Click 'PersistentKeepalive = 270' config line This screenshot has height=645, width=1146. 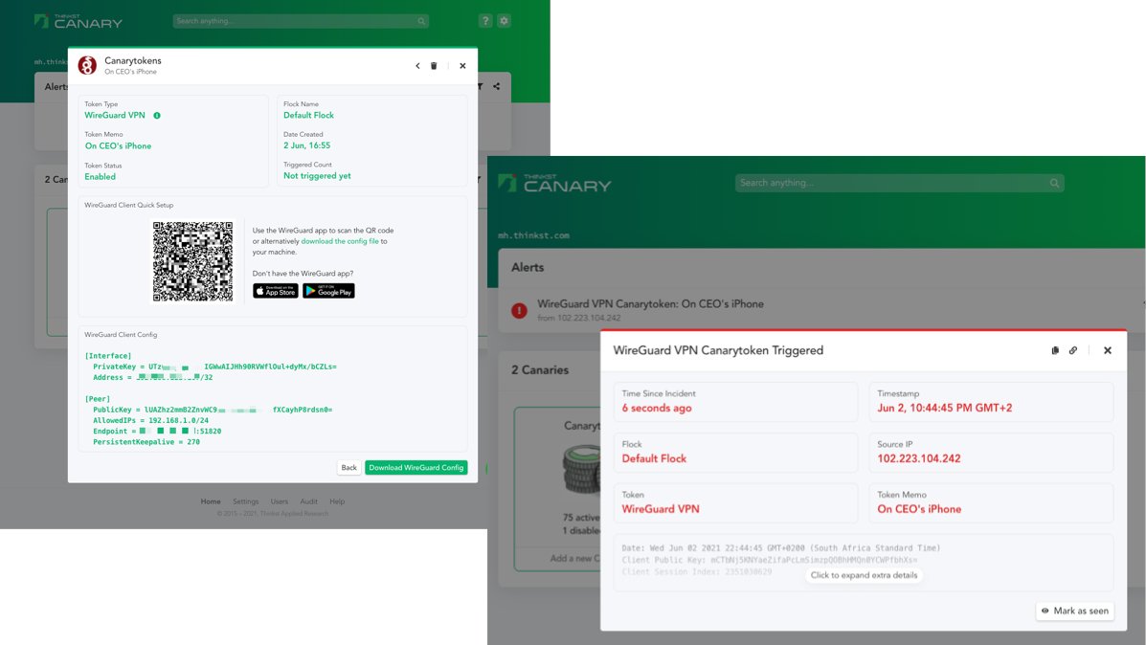click(x=146, y=442)
